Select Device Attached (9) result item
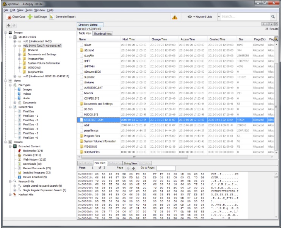The height and width of the screenshot is (228, 282). tap(34, 177)
